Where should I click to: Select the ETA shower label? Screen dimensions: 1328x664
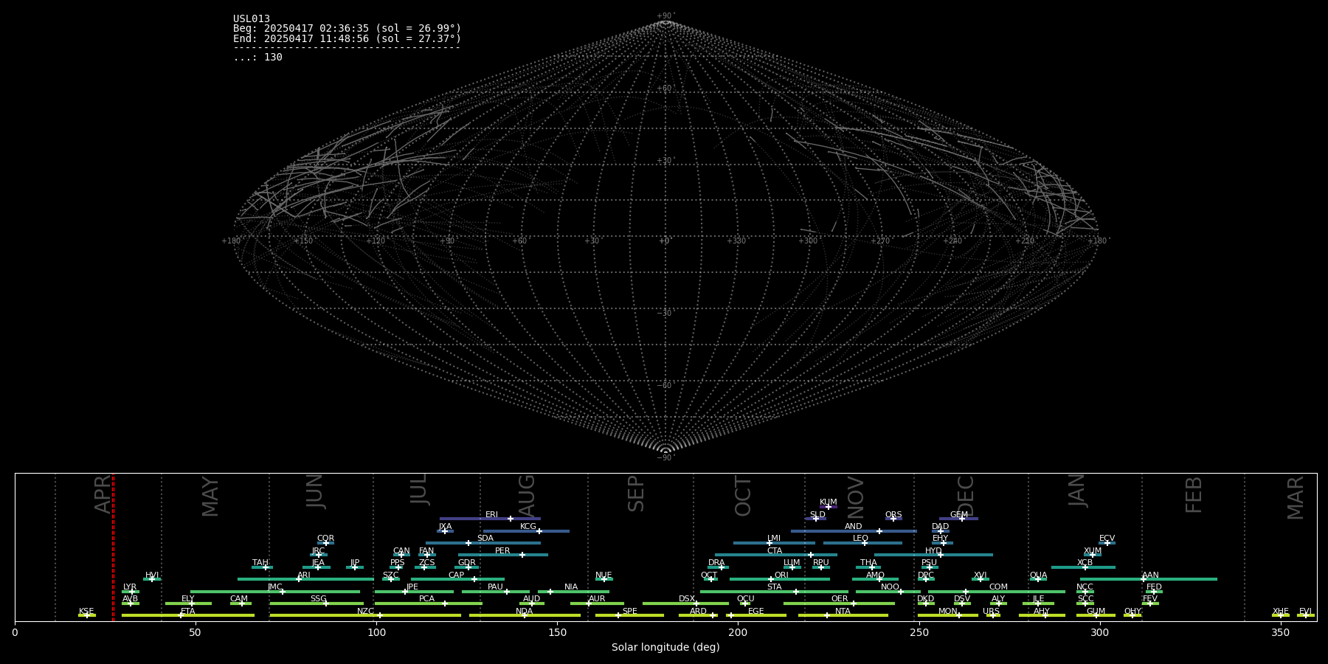click(188, 612)
